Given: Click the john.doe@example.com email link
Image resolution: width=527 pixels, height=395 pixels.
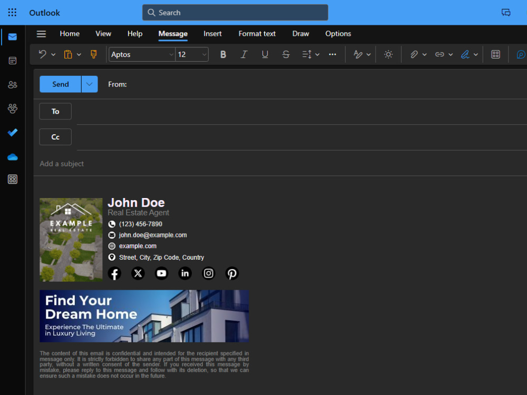Looking at the screenshot, I should pos(153,235).
